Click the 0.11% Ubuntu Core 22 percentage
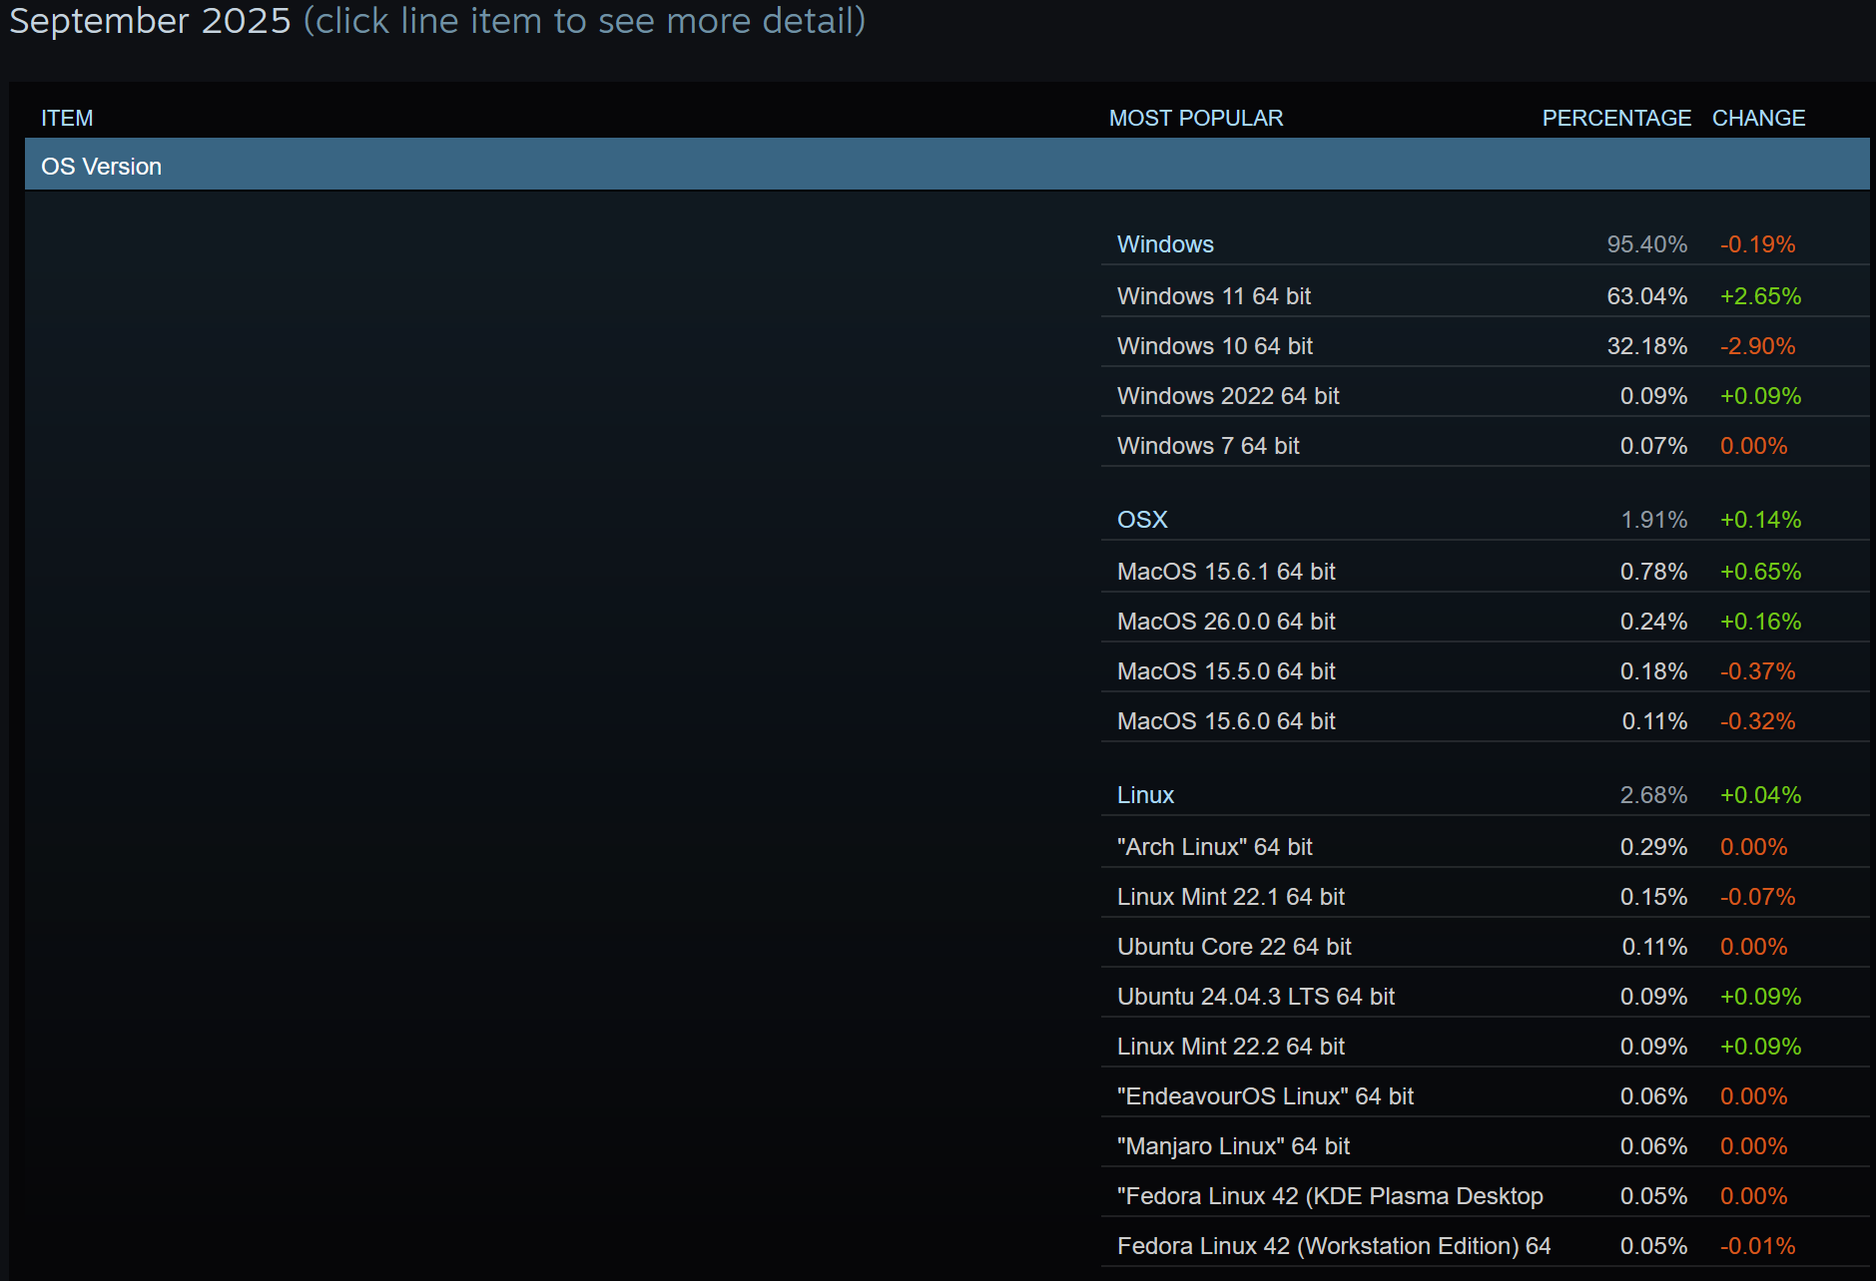The height and width of the screenshot is (1281, 1876). tap(1654, 947)
